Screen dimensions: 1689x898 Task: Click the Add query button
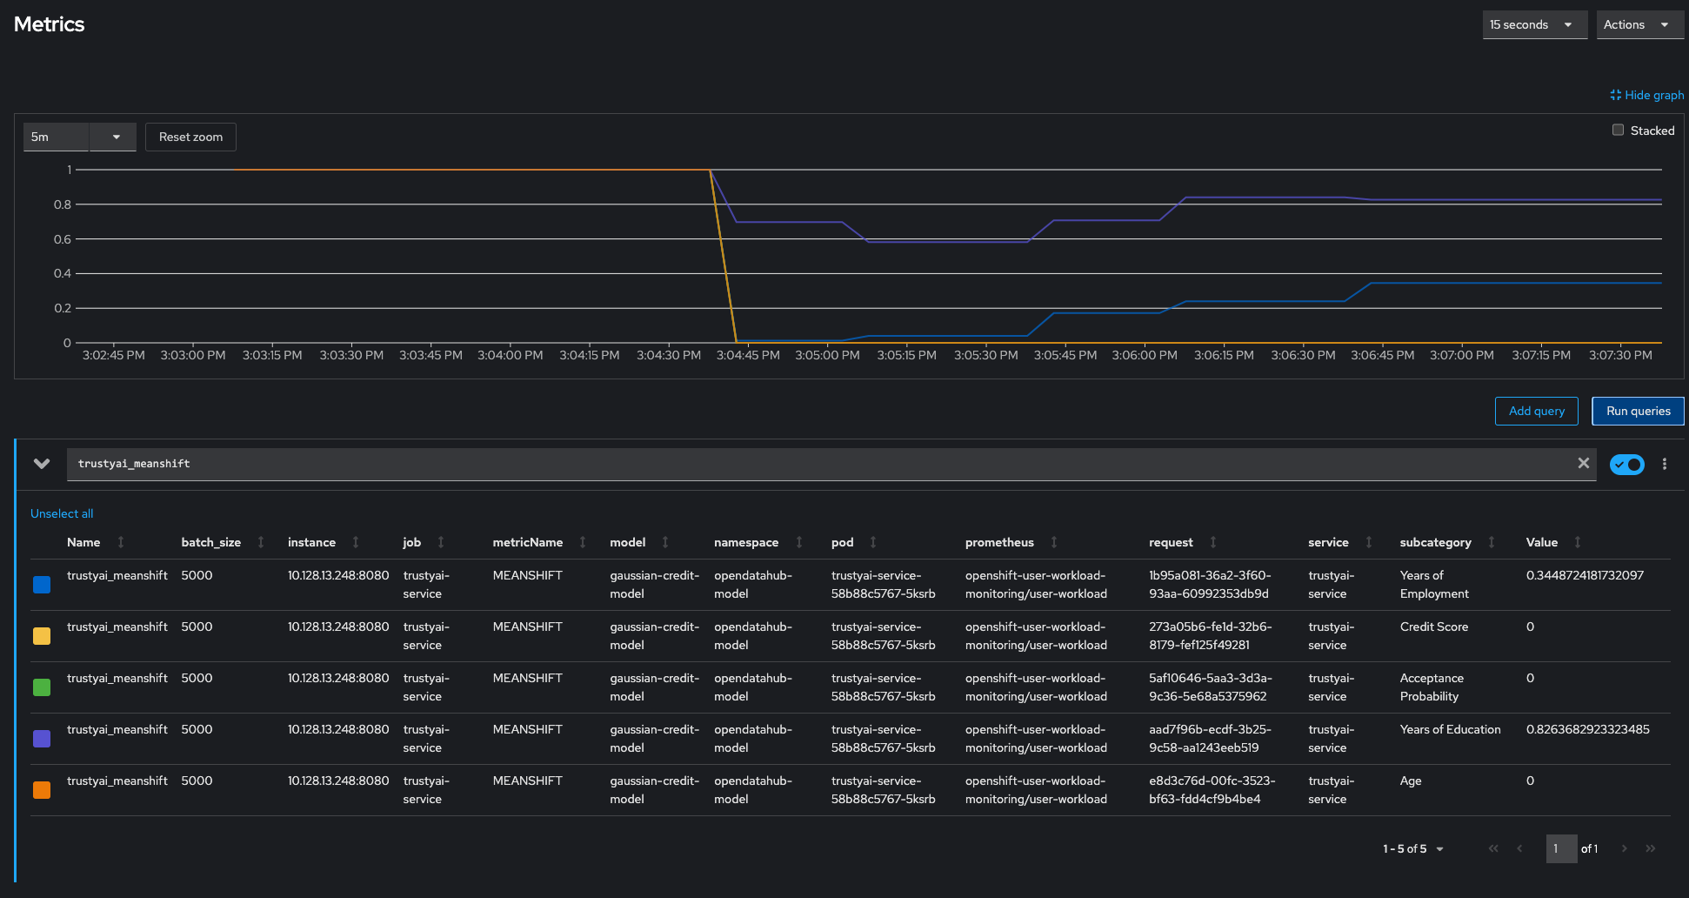coord(1536,411)
